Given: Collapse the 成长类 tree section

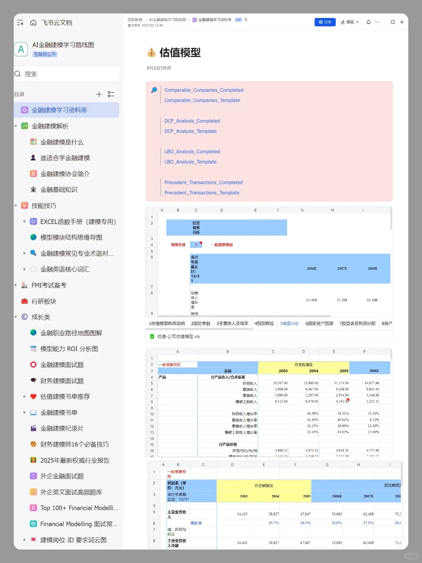Looking at the screenshot, I should point(16,317).
